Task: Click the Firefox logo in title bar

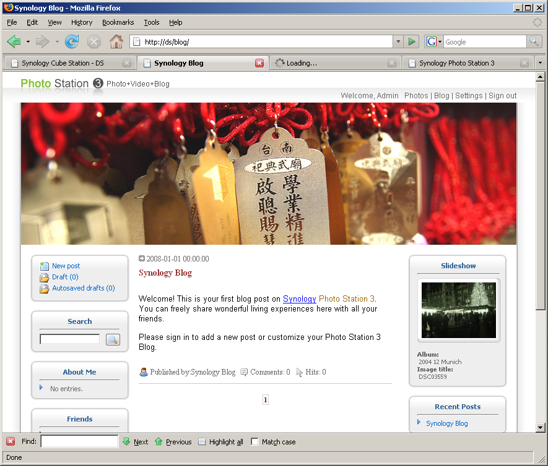Action: 9,7
